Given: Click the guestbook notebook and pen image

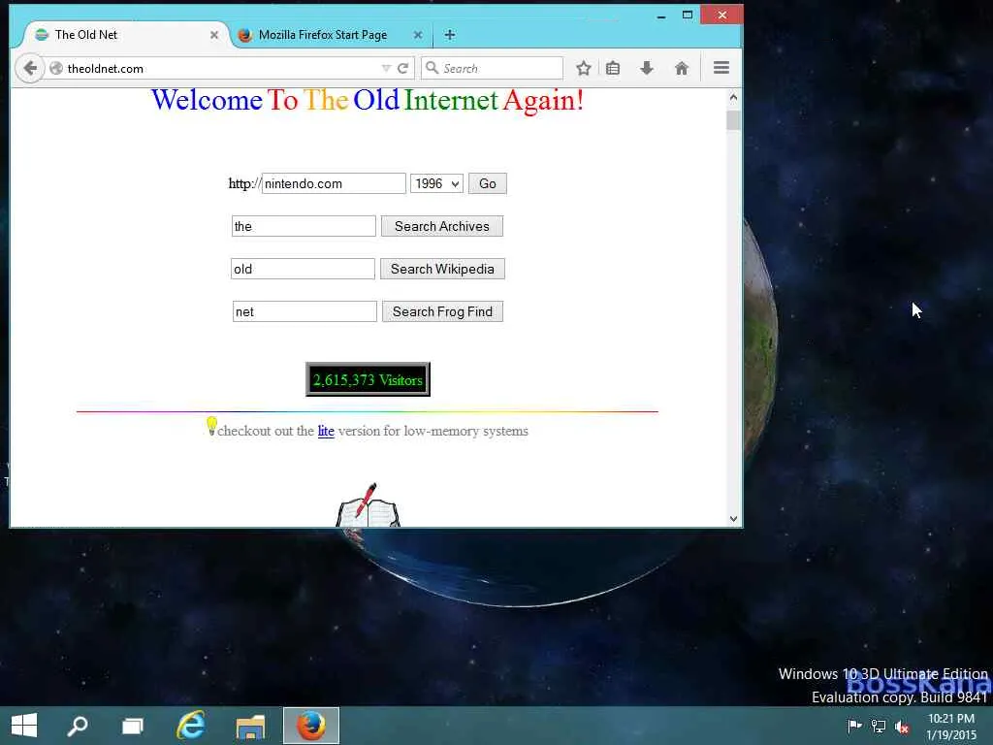Looking at the screenshot, I should [x=368, y=505].
